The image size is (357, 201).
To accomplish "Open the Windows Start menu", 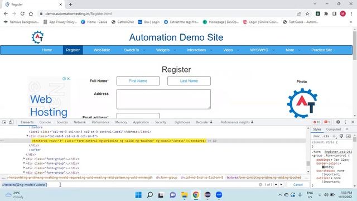I will pos(138,195).
